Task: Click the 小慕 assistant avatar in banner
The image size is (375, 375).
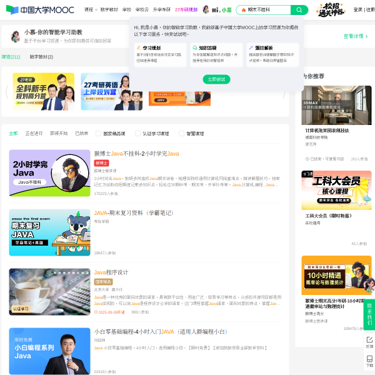Action: (x=16, y=37)
